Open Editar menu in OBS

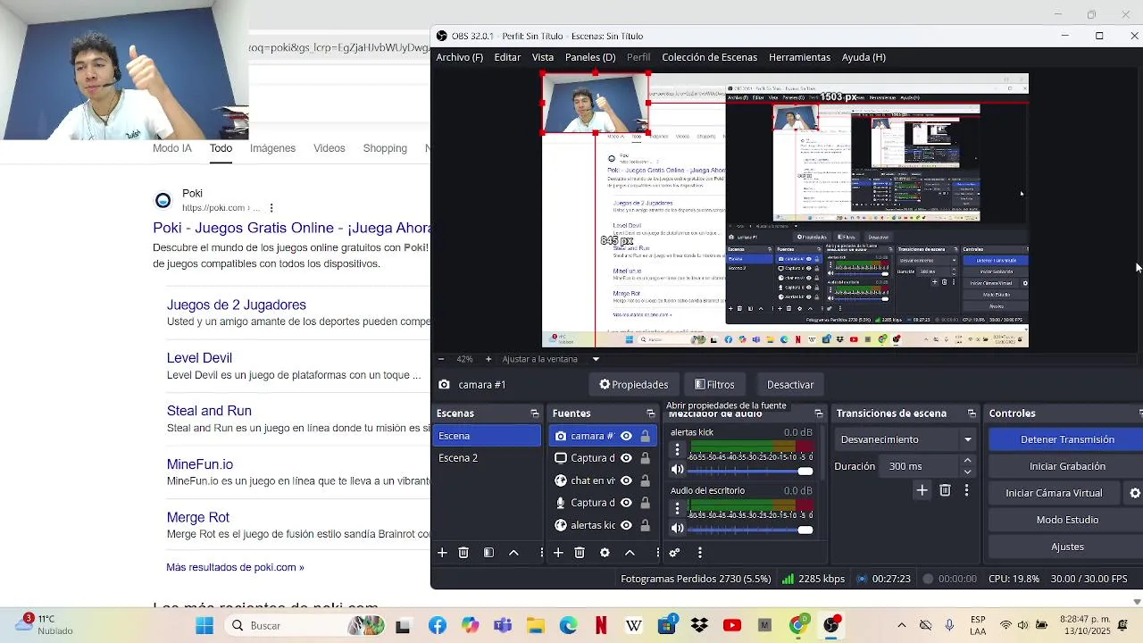tap(507, 57)
